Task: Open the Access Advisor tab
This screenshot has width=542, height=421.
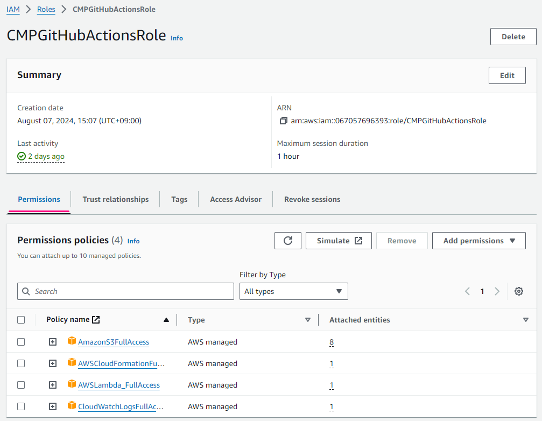Action: click(236, 199)
